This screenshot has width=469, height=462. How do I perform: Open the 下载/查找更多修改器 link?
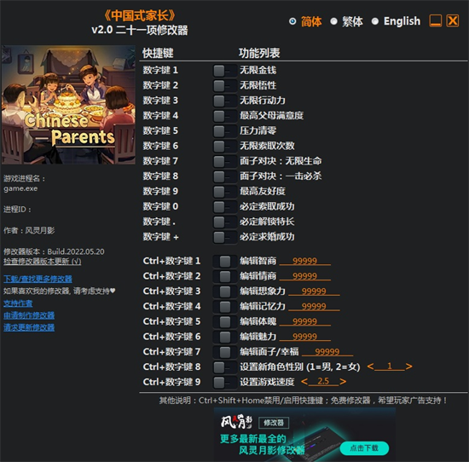(x=38, y=279)
